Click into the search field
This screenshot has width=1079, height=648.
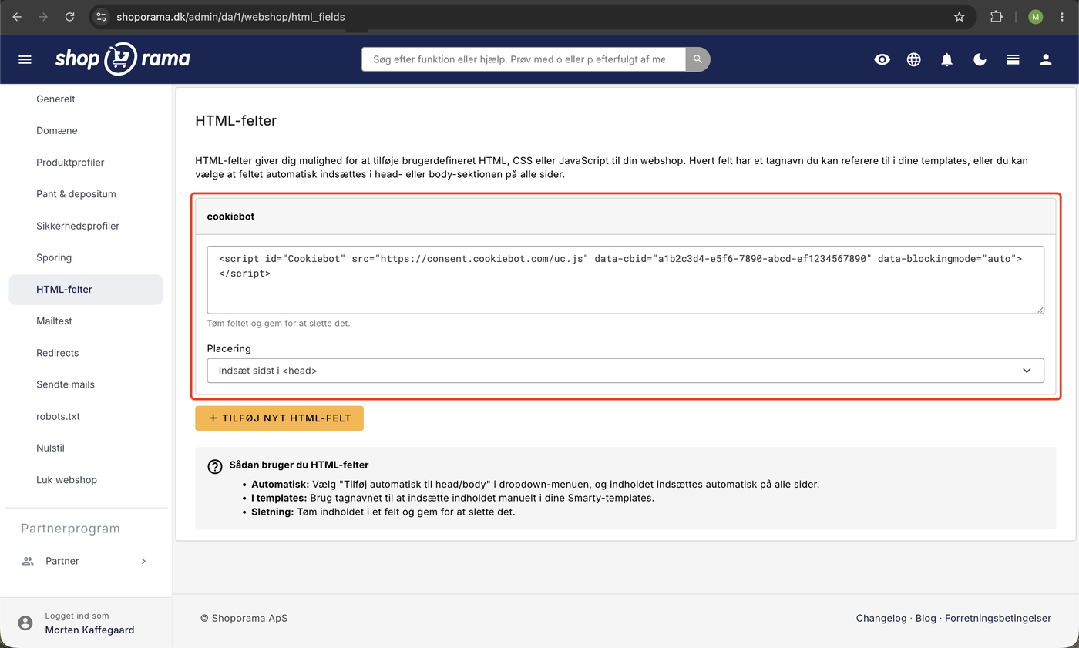[x=523, y=59]
